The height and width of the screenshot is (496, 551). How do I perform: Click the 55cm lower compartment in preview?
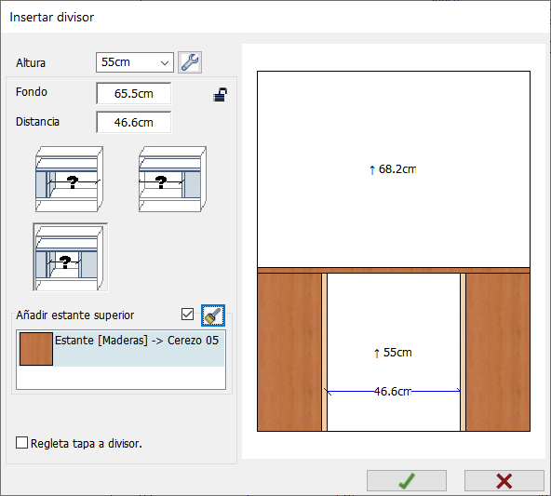tap(394, 353)
